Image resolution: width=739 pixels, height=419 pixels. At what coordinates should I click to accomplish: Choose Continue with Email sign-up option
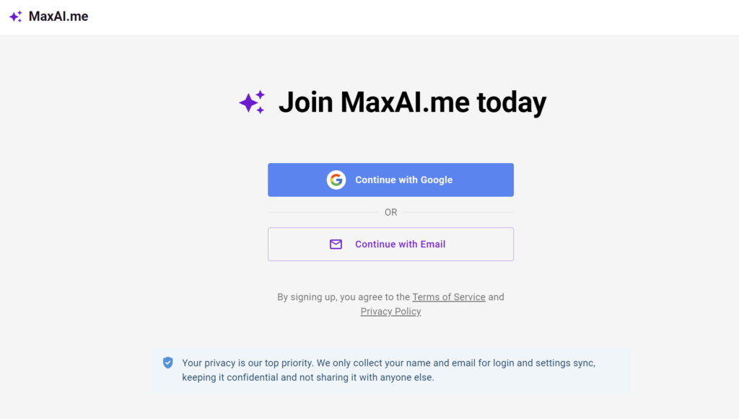[x=400, y=244]
